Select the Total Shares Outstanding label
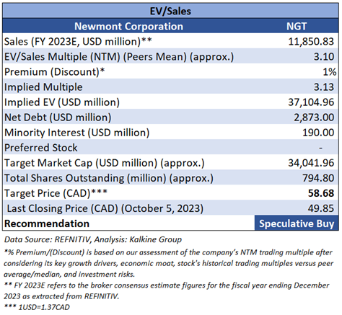 tap(109, 178)
